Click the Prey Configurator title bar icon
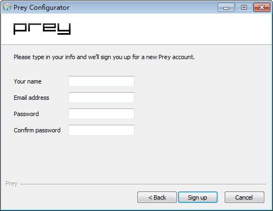 7,8
